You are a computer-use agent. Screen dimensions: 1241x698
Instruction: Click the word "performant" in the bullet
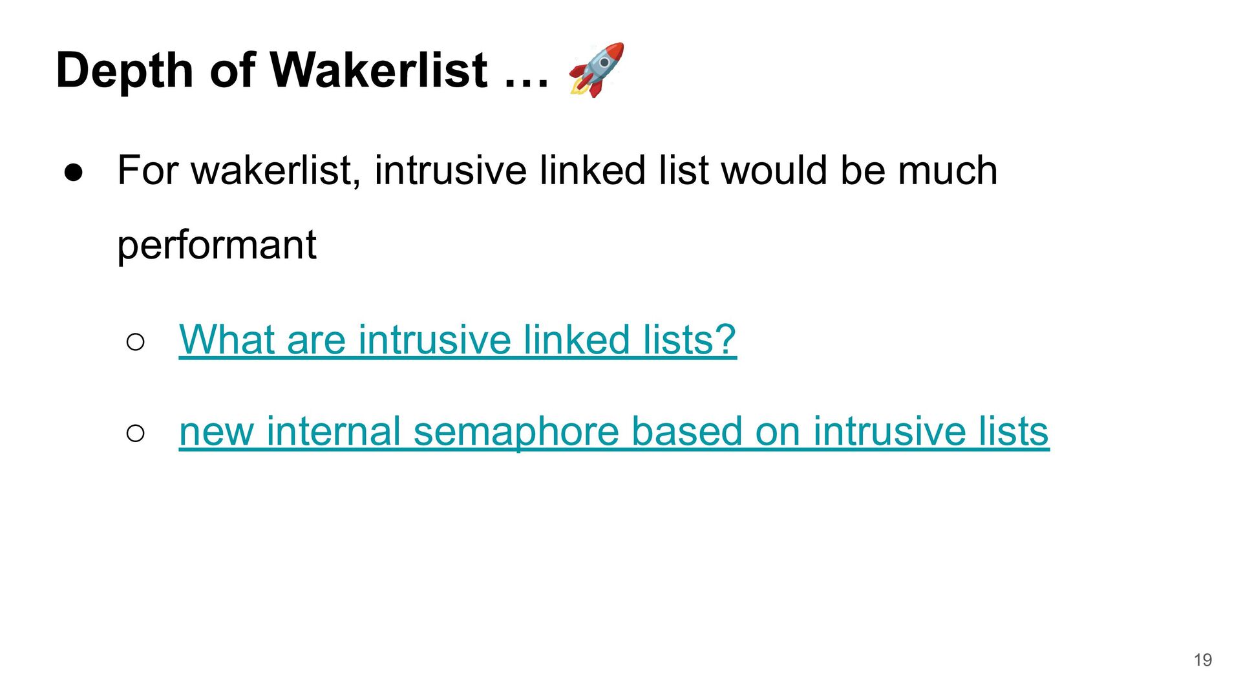coord(217,246)
